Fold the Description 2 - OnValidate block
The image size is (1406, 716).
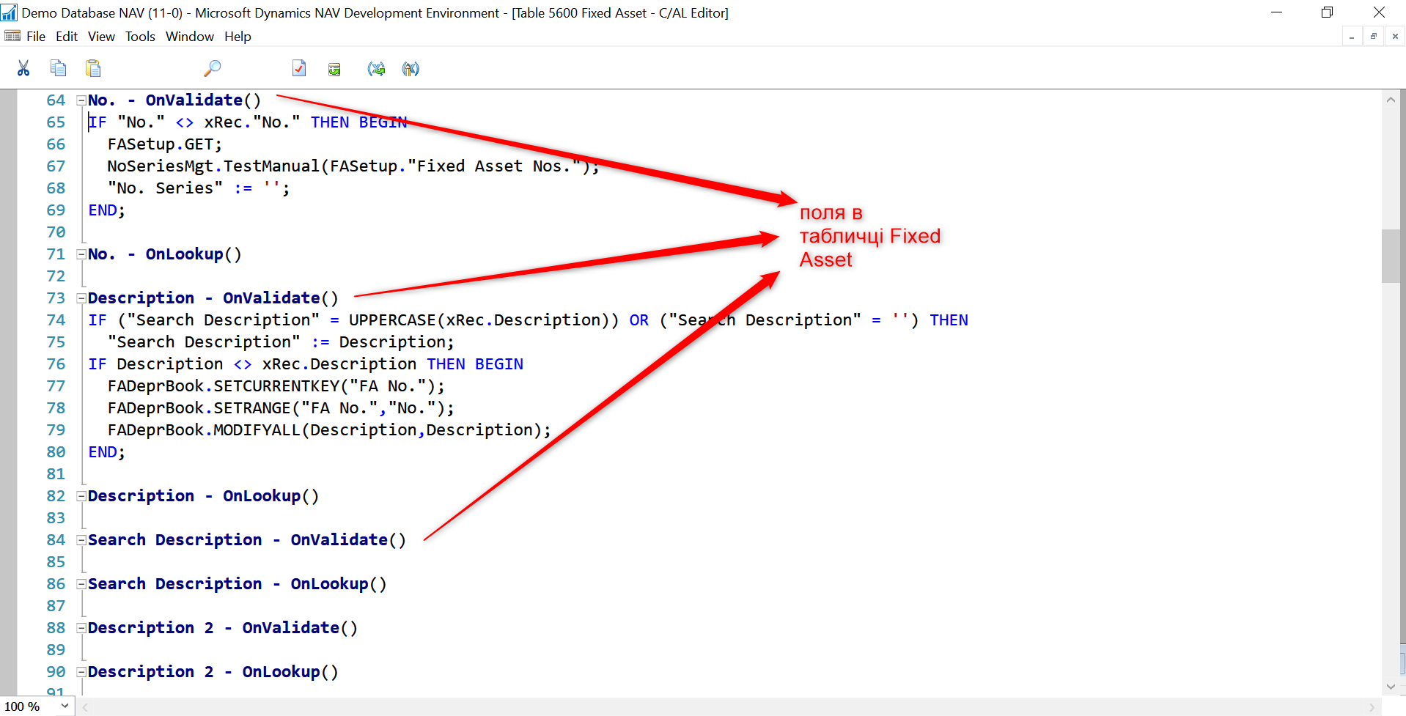click(x=81, y=628)
